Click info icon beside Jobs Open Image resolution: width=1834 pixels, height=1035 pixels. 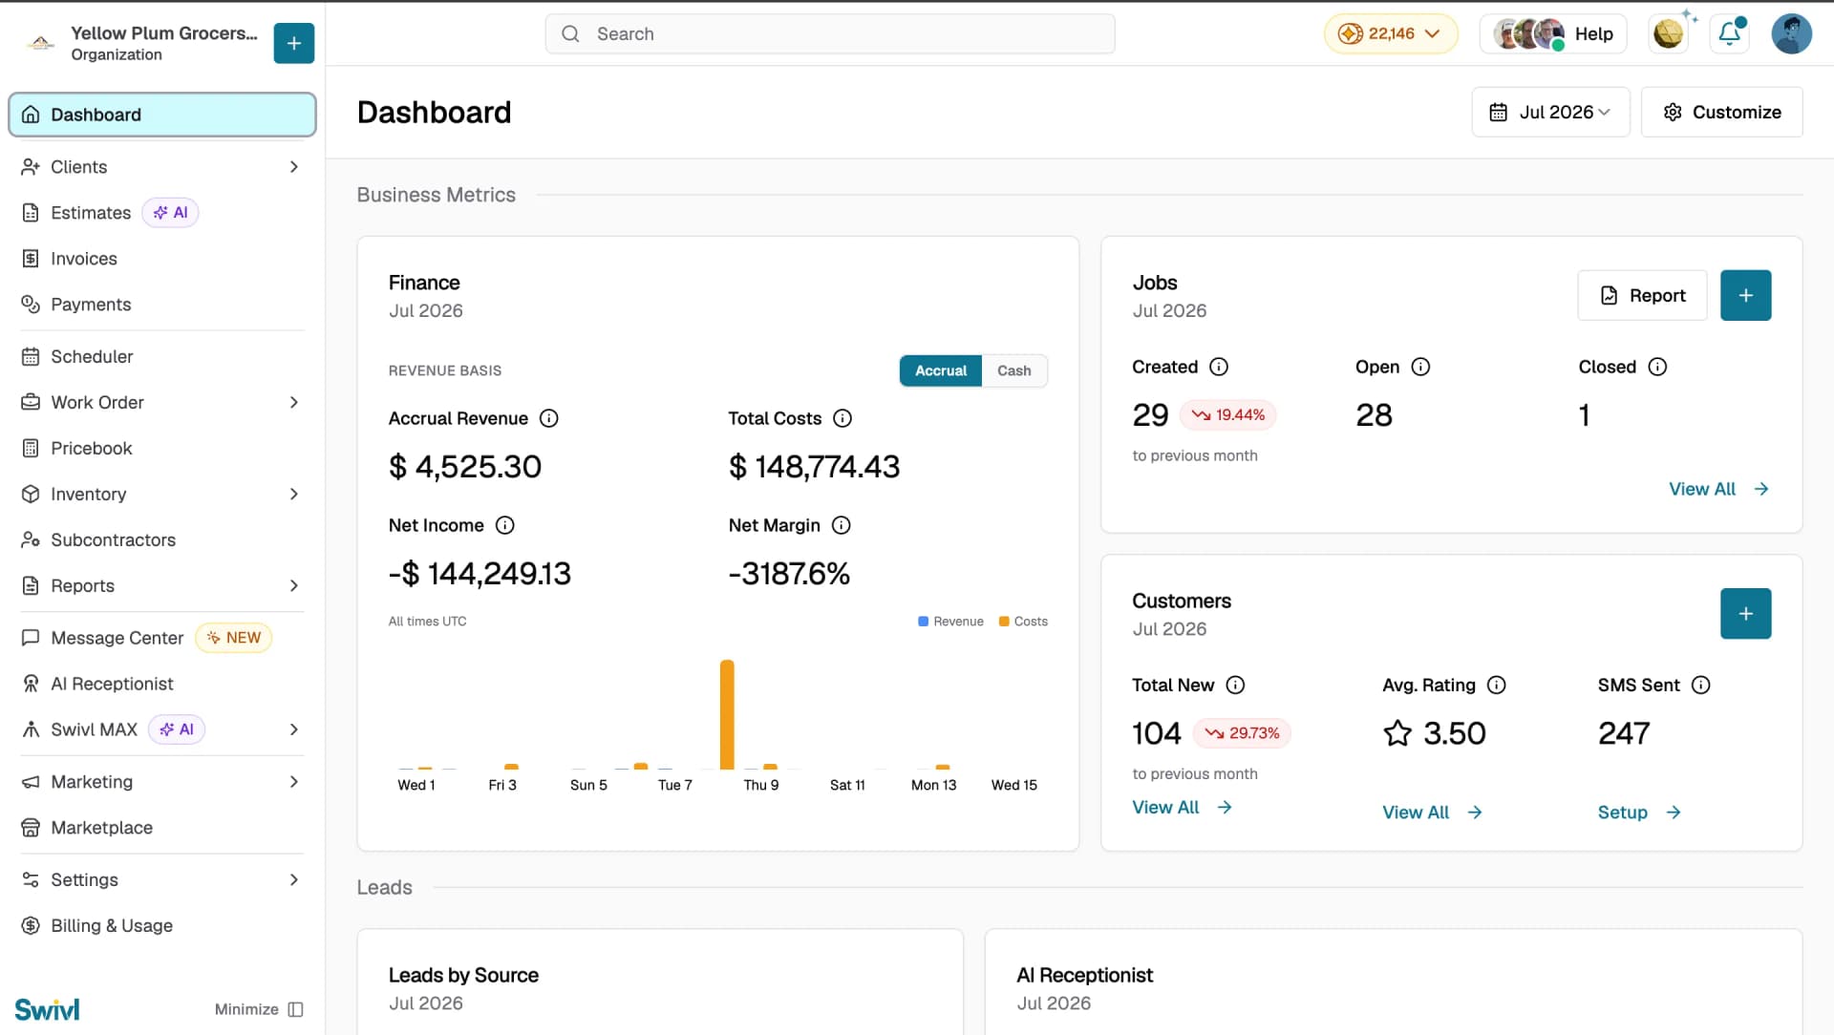click(1420, 367)
